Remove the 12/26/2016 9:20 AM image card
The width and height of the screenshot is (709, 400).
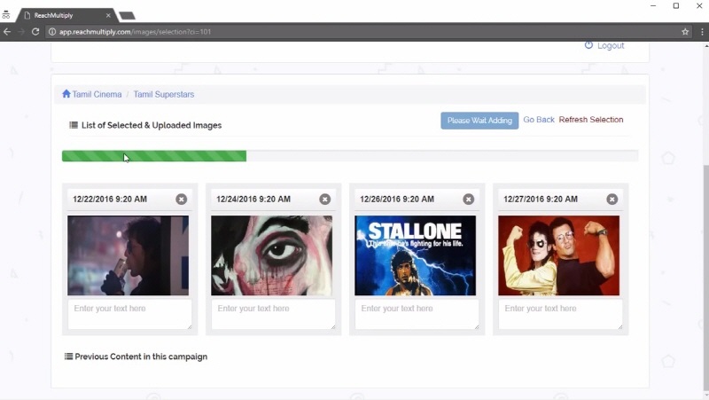tap(469, 199)
